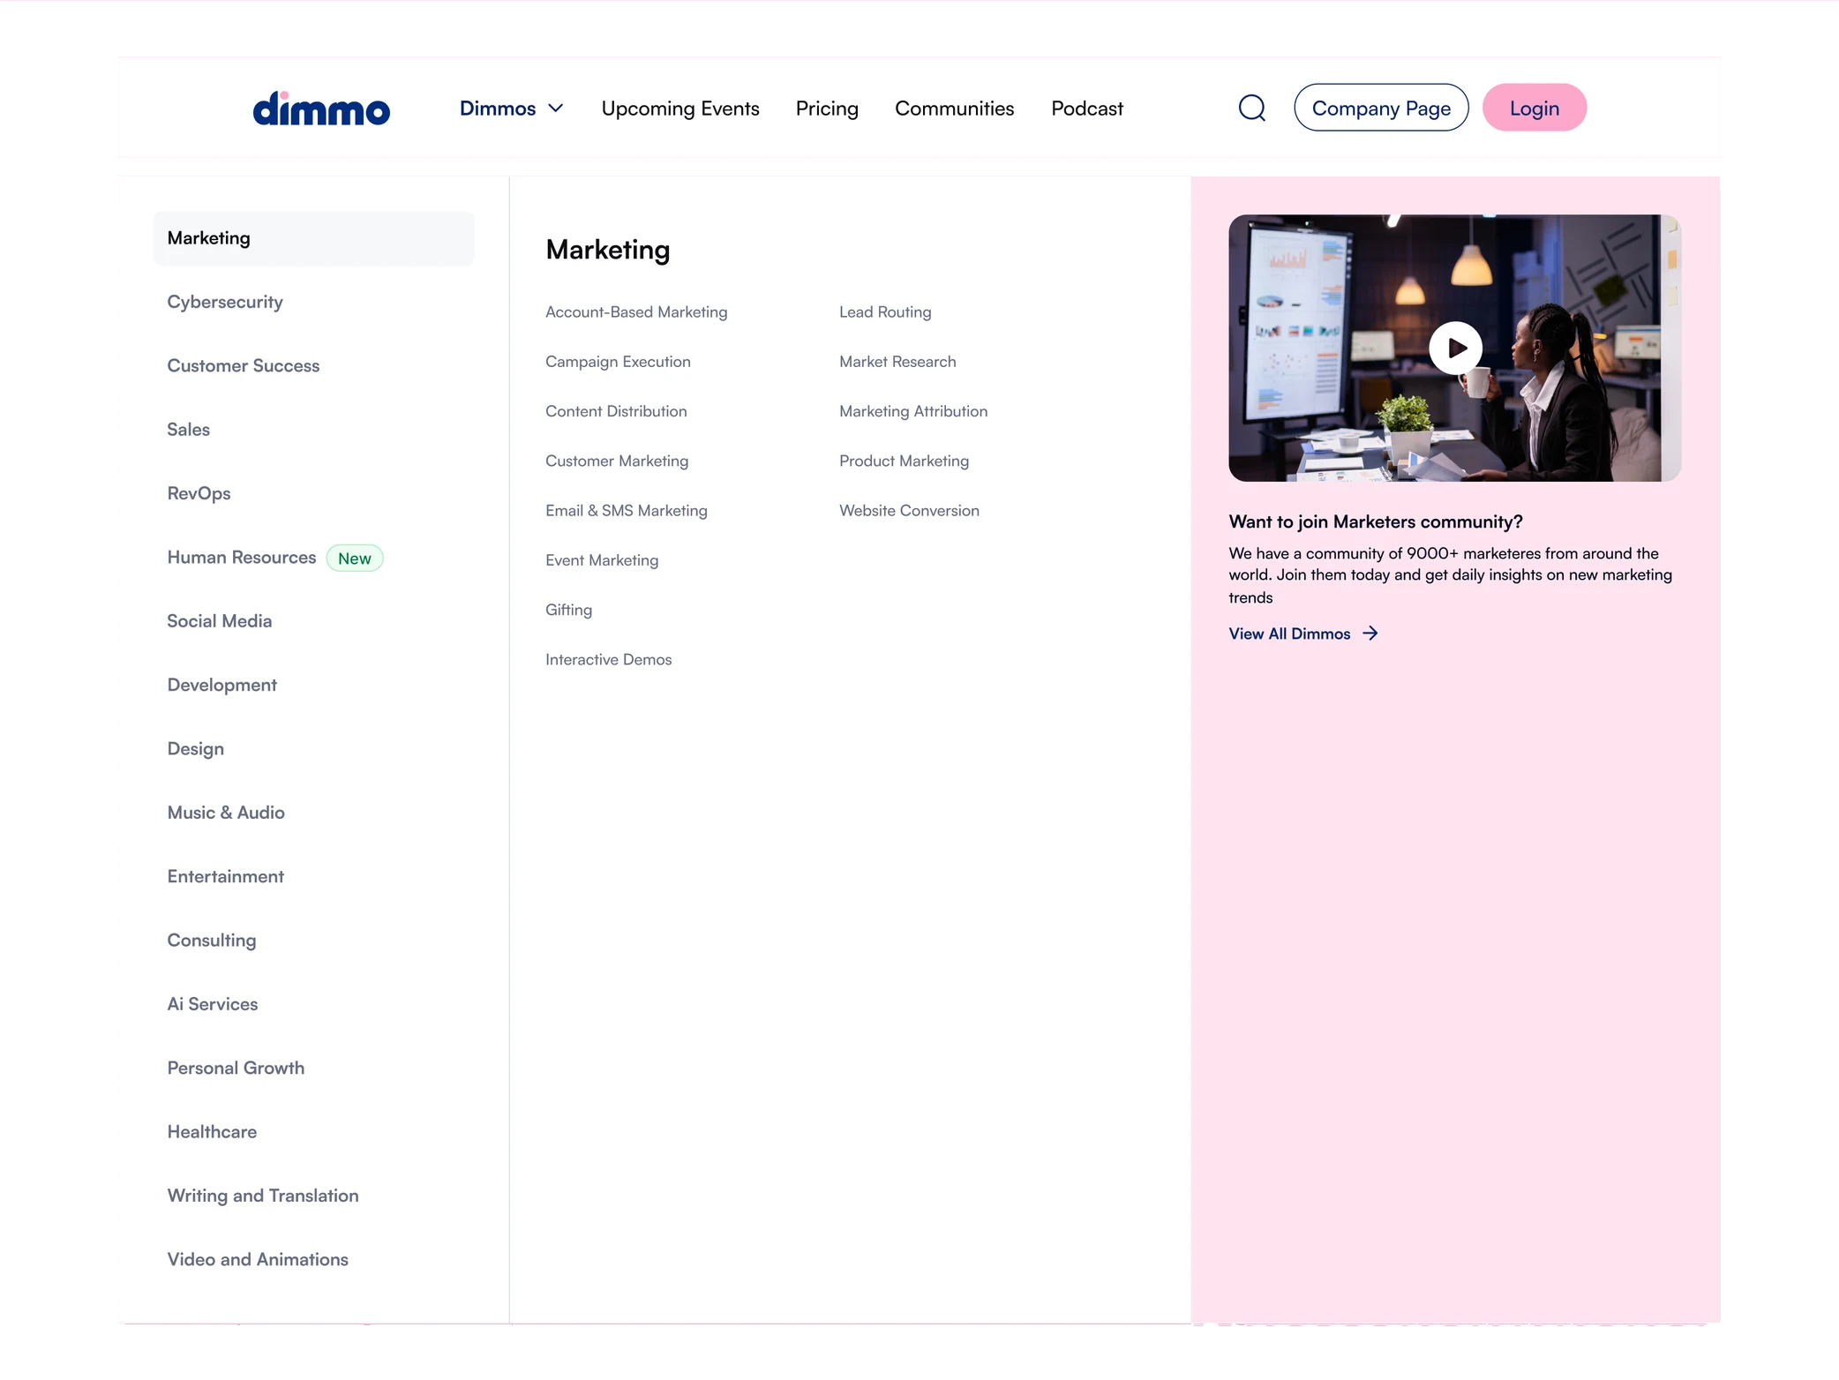Play the community video
Viewport: 1839px width, 1380px height.
click(x=1455, y=348)
